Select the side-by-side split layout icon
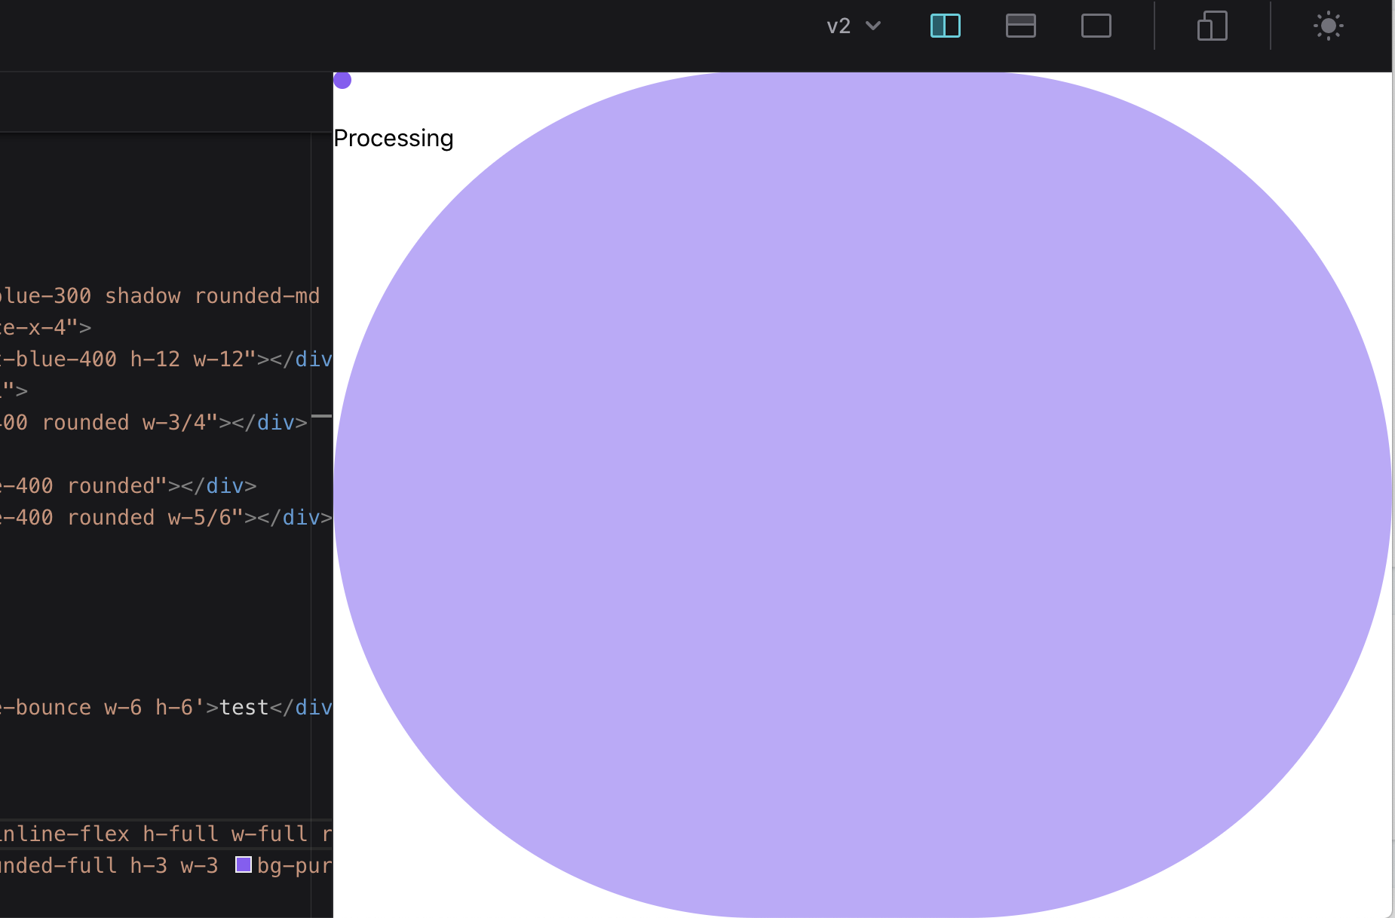 tap(946, 26)
